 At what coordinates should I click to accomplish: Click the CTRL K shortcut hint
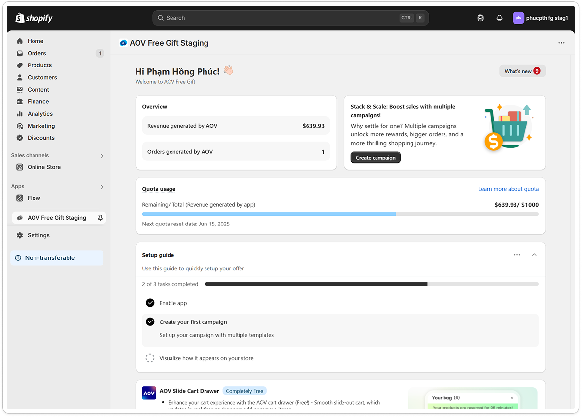(411, 18)
